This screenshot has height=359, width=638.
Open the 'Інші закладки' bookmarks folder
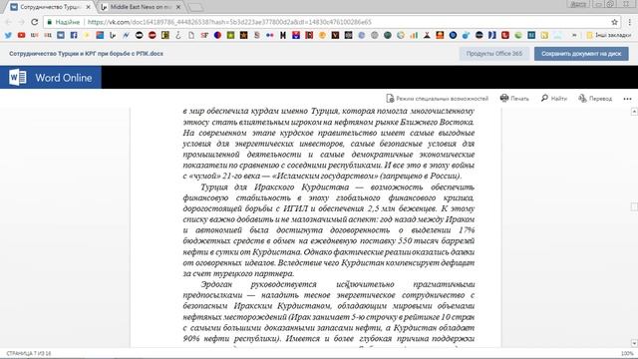tap(609, 36)
